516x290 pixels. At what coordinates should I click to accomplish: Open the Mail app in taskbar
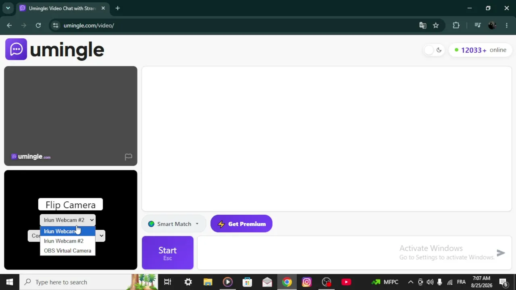point(267,282)
